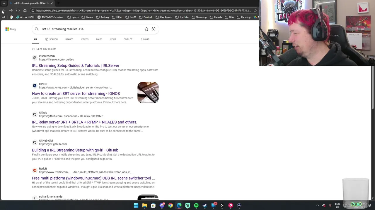The width and height of the screenshot is (375, 210).
Task: Click the Bing logo
Action: coord(10,29)
